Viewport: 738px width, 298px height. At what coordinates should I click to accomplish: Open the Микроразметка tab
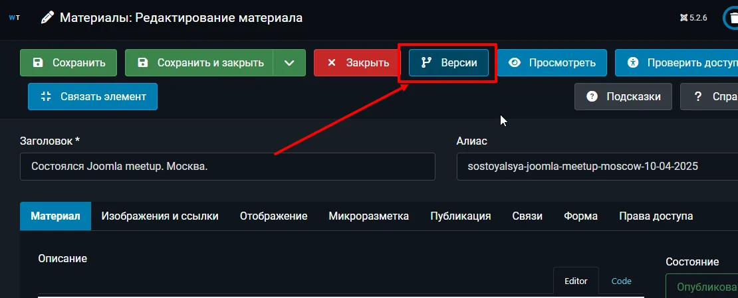point(368,216)
